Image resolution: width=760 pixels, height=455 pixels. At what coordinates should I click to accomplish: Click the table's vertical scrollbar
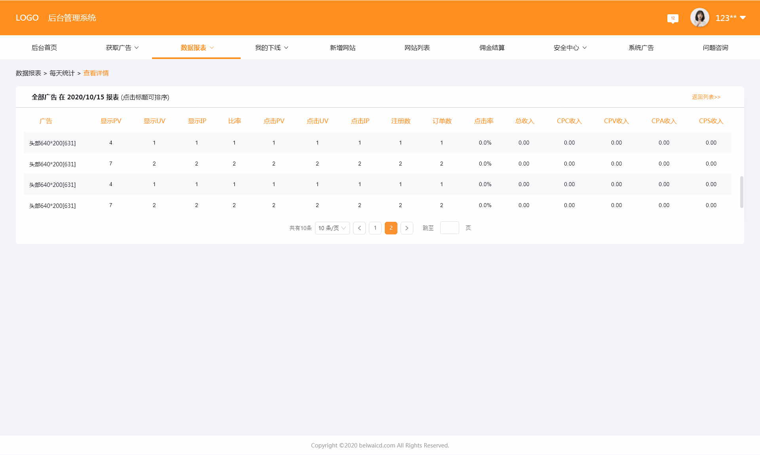point(741,192)
